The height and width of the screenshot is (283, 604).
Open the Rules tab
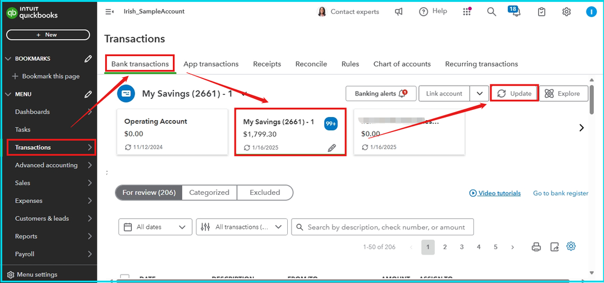click(x=350, y=64)
